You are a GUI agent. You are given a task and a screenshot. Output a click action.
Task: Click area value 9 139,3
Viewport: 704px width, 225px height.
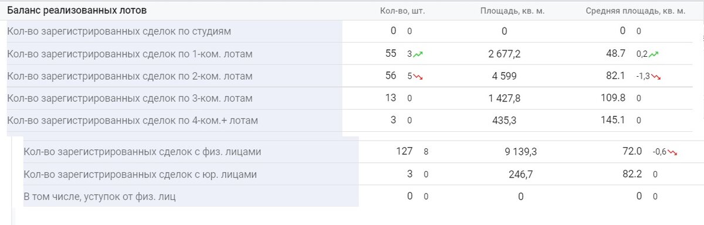[x=520, y=152]
